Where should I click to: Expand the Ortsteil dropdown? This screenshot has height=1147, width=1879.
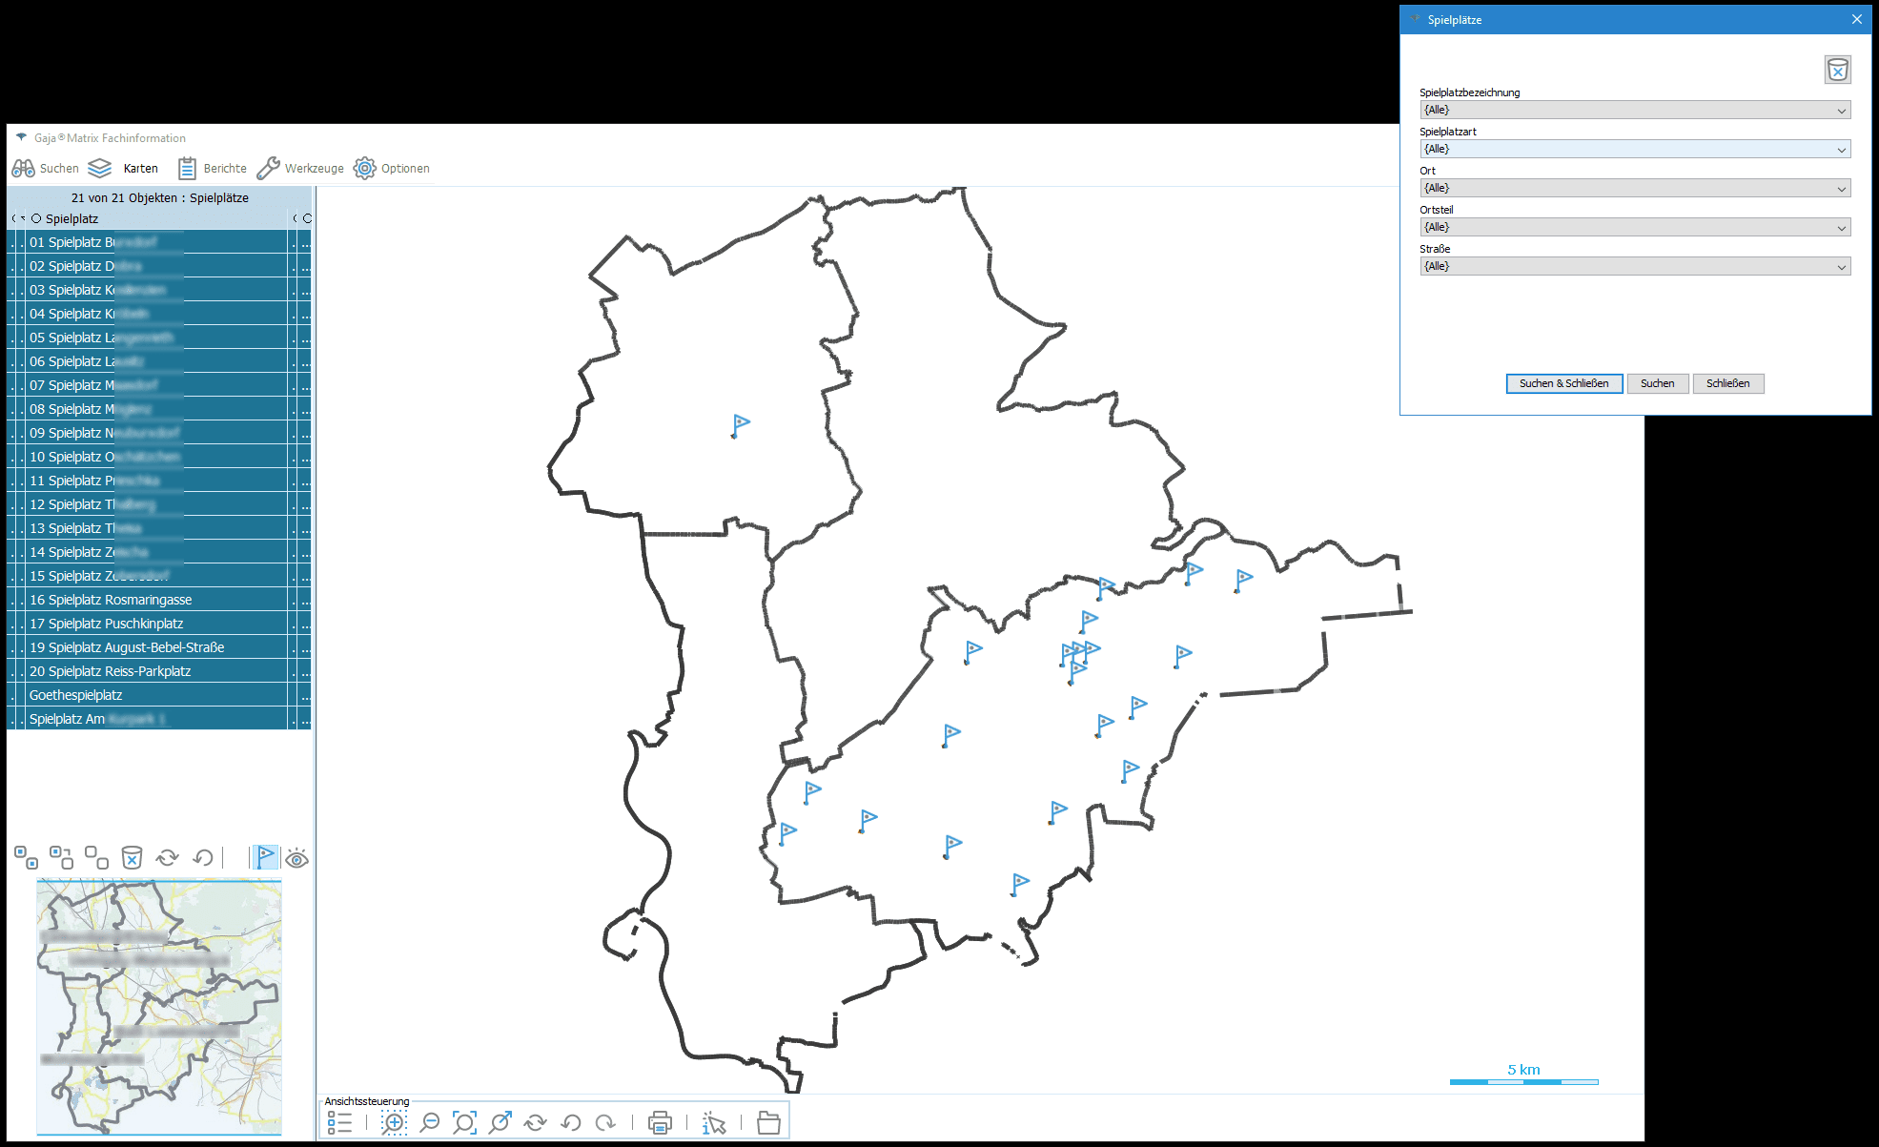(x=1841, y=228)
